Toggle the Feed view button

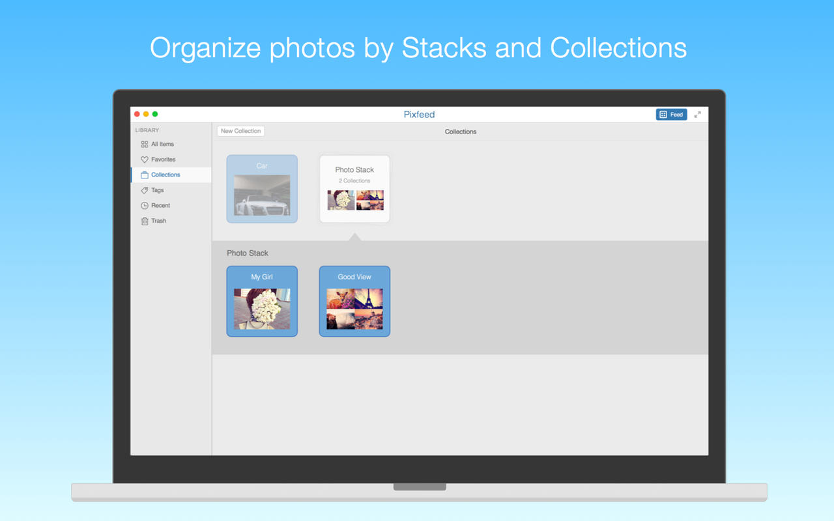coord(671,115)
